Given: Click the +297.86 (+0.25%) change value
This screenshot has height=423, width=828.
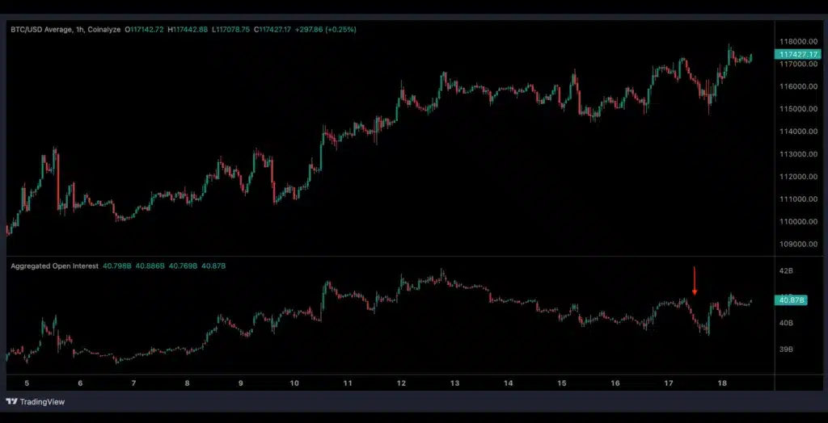Looking at the screenshot, I should coord(325,30).
